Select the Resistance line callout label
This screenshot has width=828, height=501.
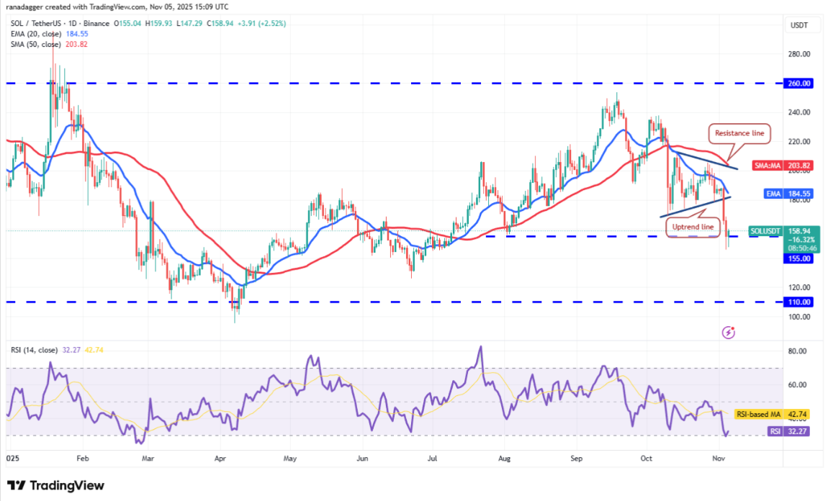click(x=740, y=133)
